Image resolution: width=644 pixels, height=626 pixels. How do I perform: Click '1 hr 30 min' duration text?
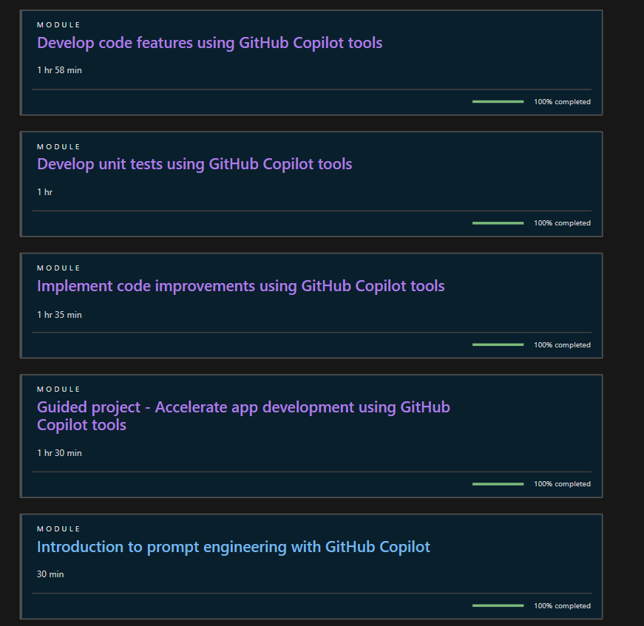click(59, 453)
